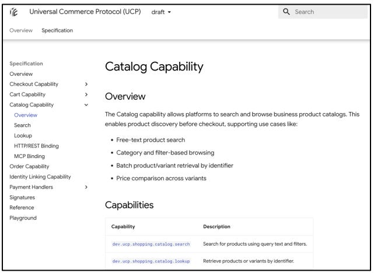Click the Specification sidebar section label

click(x=26, y=64)
